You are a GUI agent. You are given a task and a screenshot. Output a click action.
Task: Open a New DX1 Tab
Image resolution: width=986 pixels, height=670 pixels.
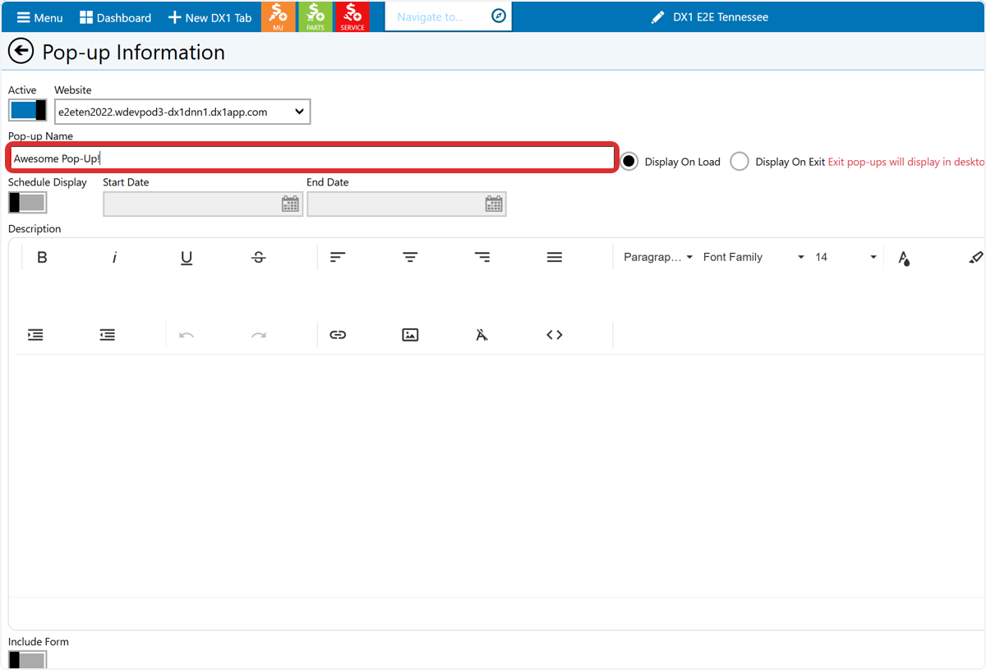210,17
